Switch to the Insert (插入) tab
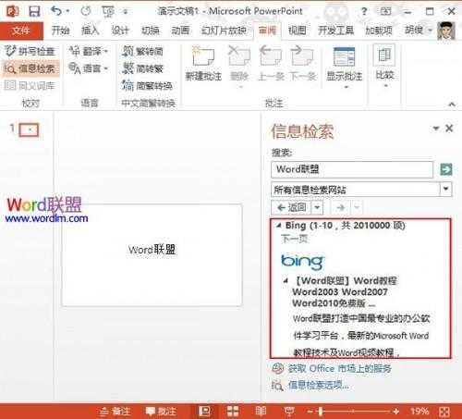 pyautogui.click(x=90, y=31)
